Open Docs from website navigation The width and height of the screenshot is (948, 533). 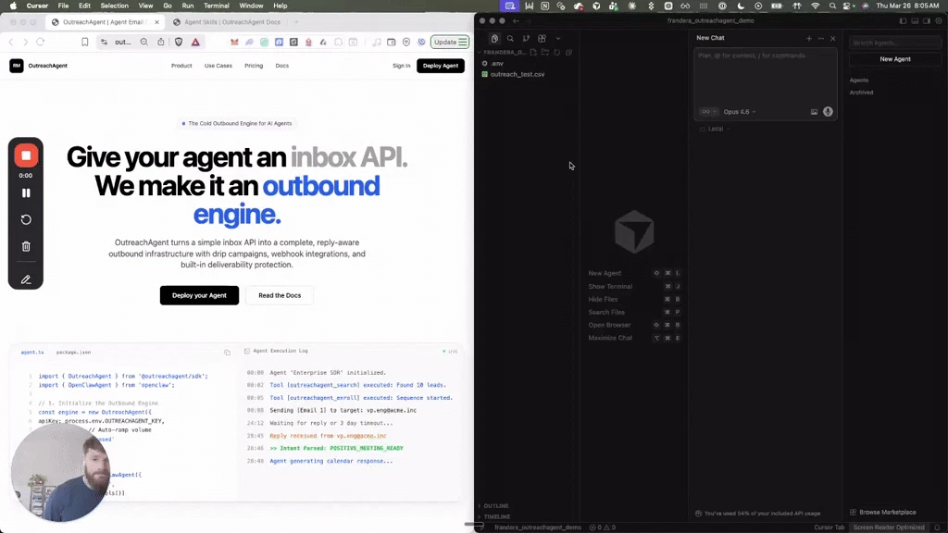281,66
